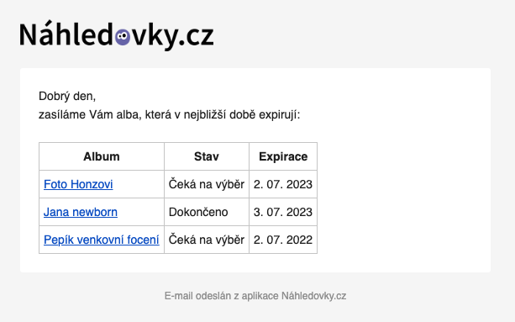This screenshot has width=515, height=322.
Task: Click expiration date 2. 07. 2023
Action: point(283,184)
